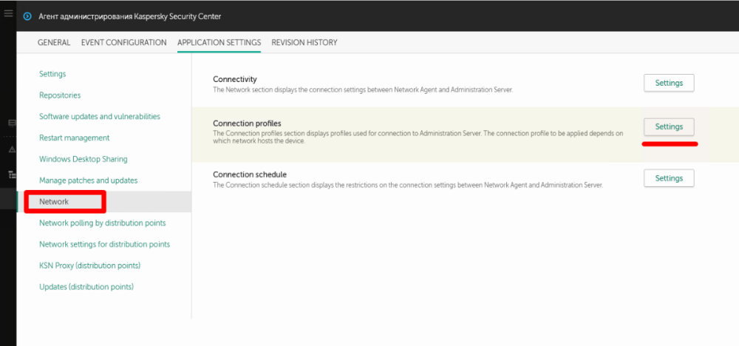Click the Connection profiles heading
This screenshot has width=739, height=346.
(x=247, y=123)
